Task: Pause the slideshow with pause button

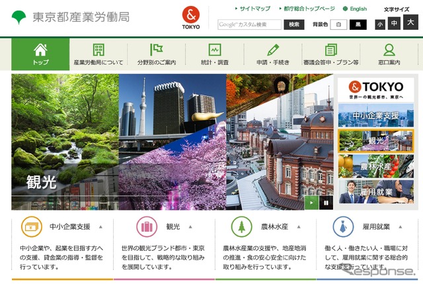Action: coord(326,203)
